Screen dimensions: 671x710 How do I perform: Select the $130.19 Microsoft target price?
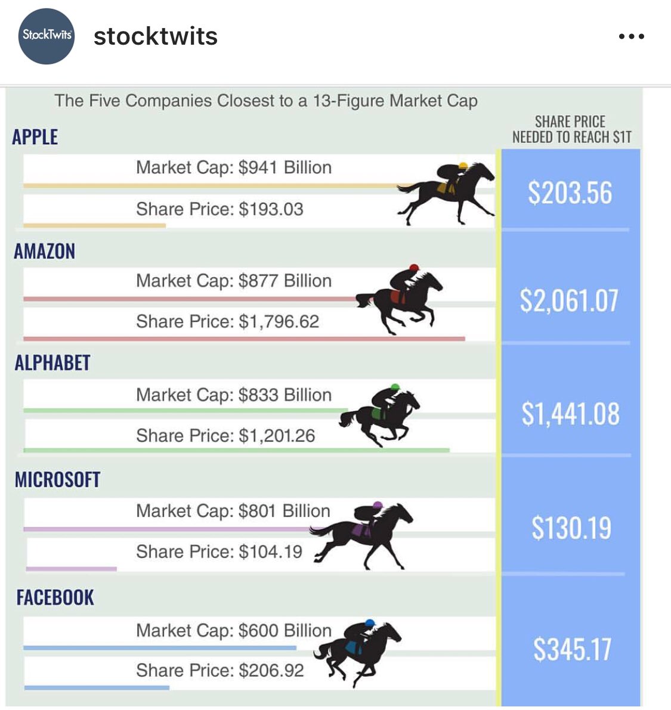(x=571, y=528)
